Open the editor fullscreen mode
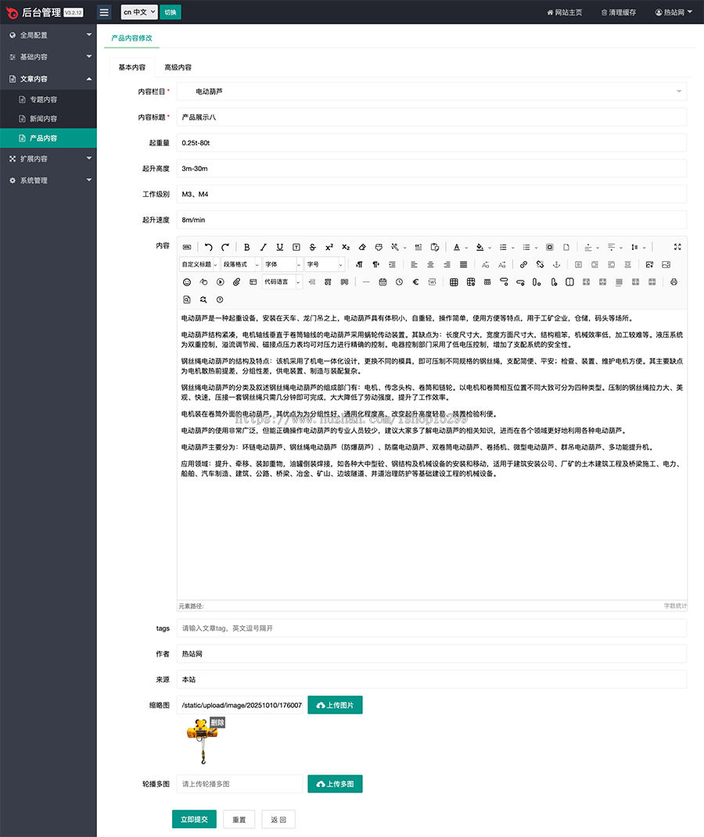 pyautogui.click(x=677, y=247)
